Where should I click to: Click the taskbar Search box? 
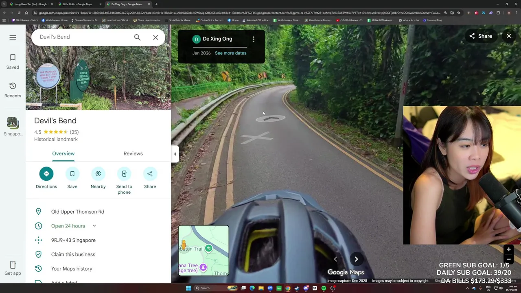click(x=216, y=288)
